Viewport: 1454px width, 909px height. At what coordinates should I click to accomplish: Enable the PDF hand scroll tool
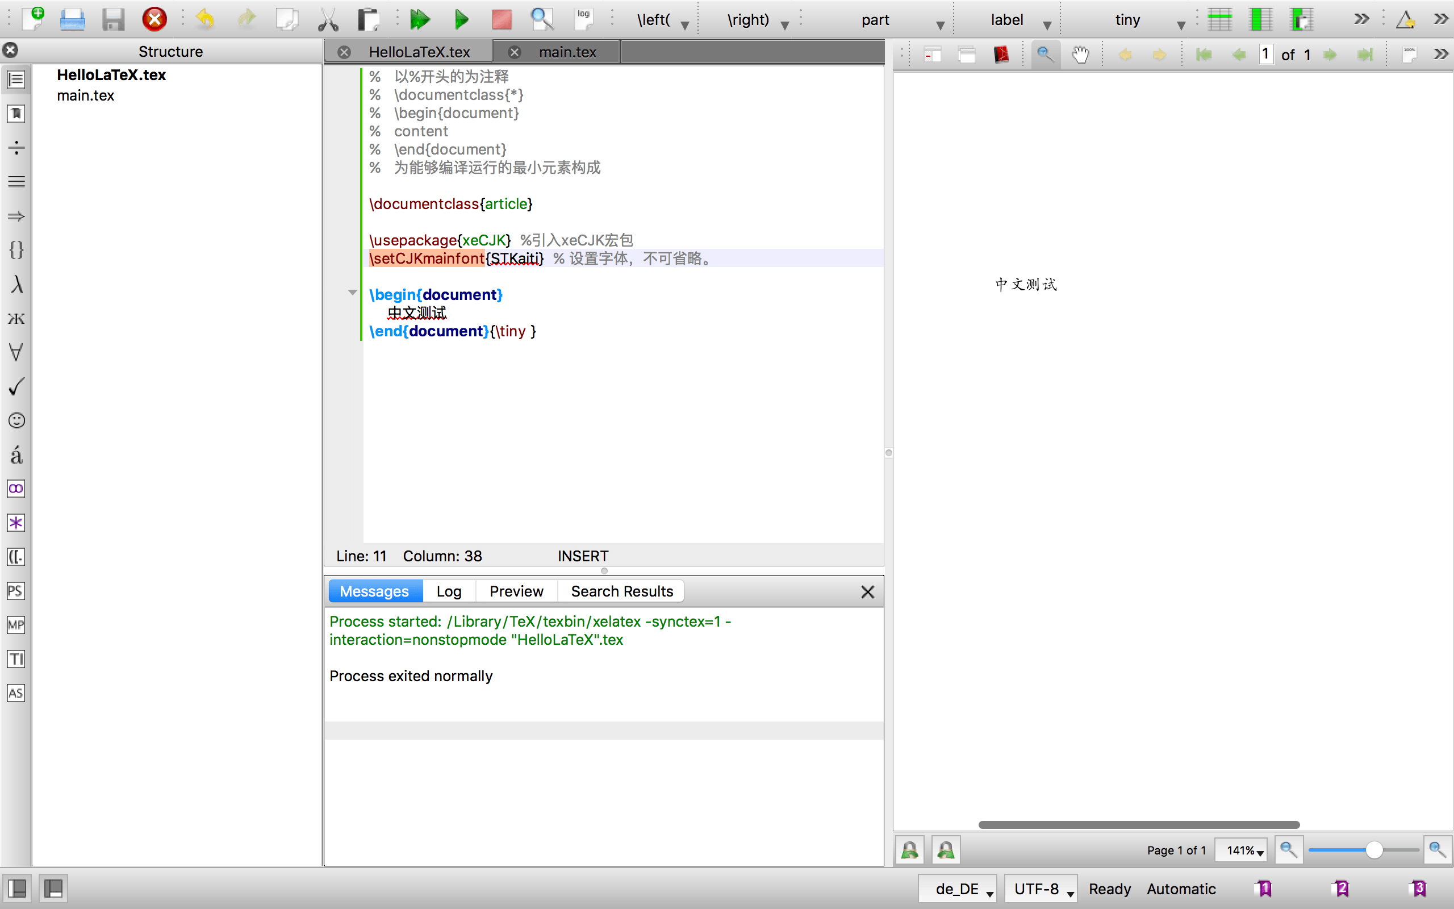tap(1080, 55)
